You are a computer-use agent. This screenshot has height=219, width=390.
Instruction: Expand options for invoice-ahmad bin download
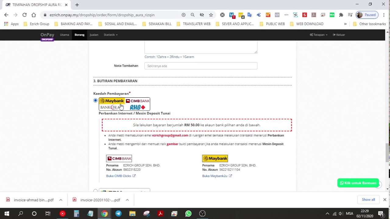pos(61,200)
